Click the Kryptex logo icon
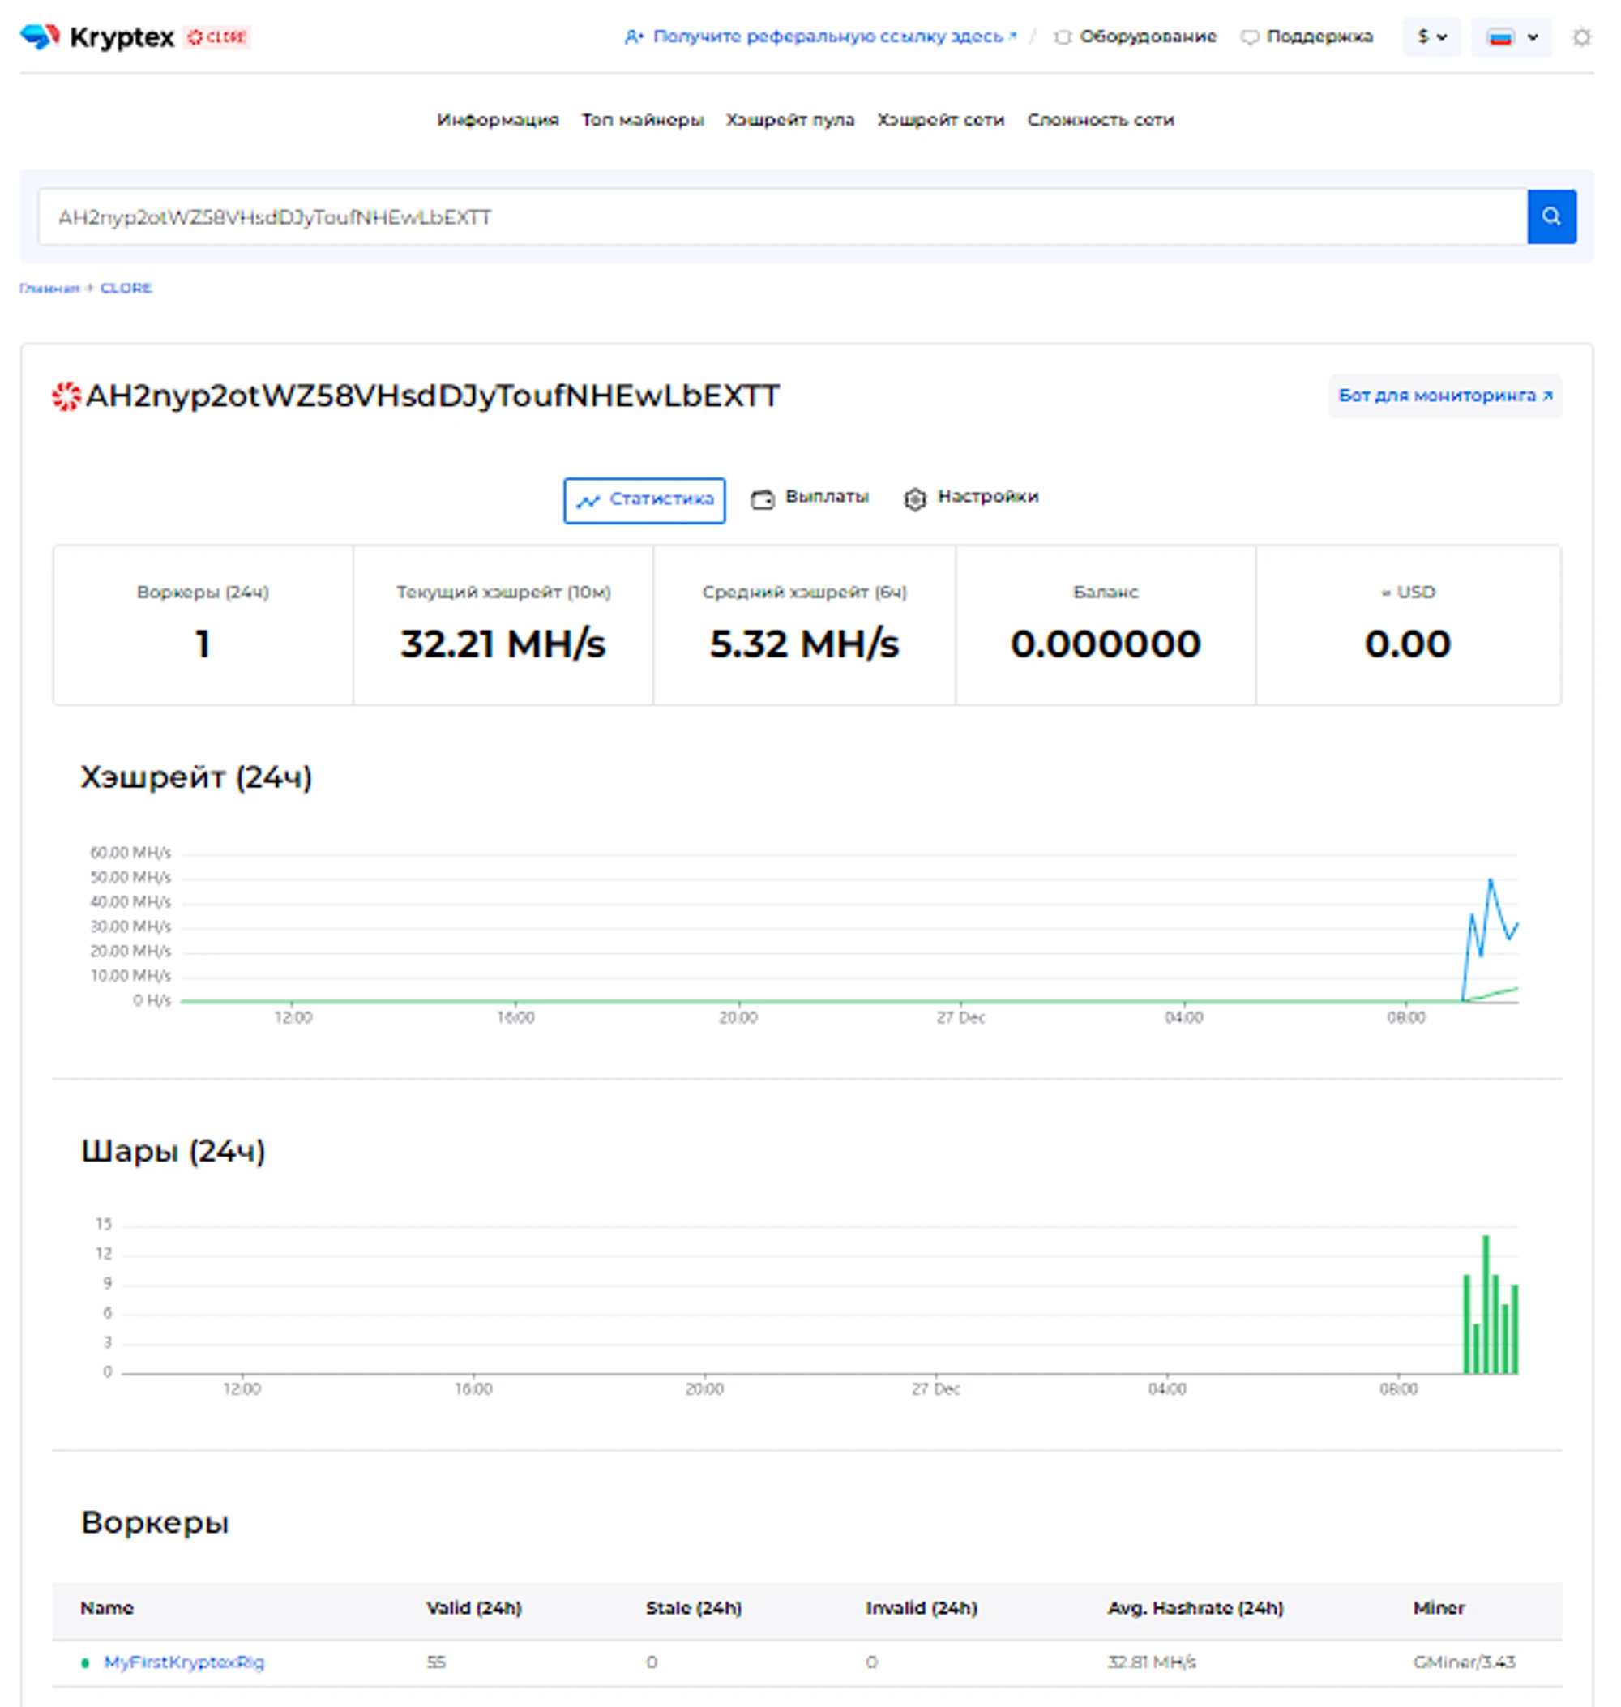Viewport: 1621px width, 1707px height. 40,36
